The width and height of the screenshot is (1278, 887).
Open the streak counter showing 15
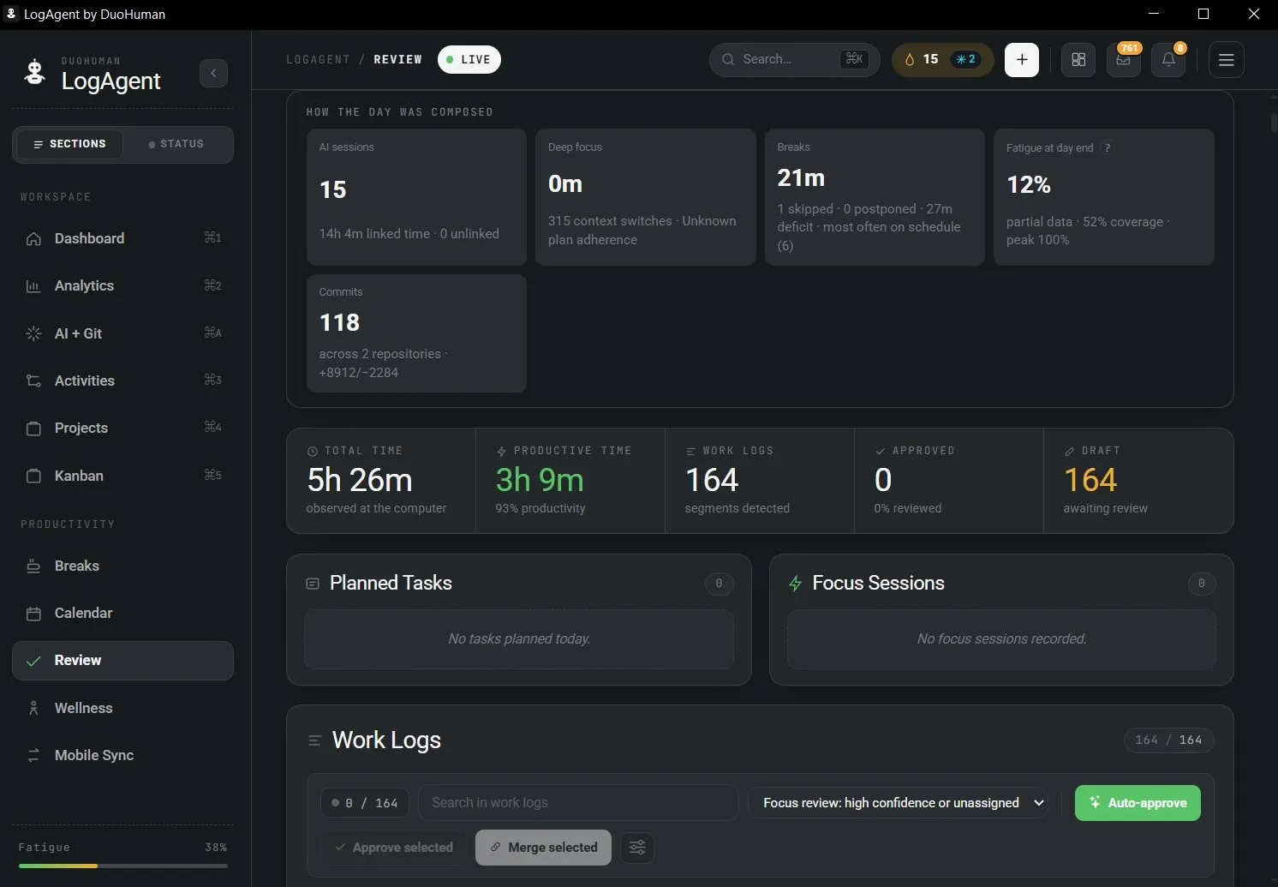(921, 59)
